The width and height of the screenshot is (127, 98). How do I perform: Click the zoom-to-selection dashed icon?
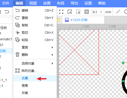(x=78, y=12)
